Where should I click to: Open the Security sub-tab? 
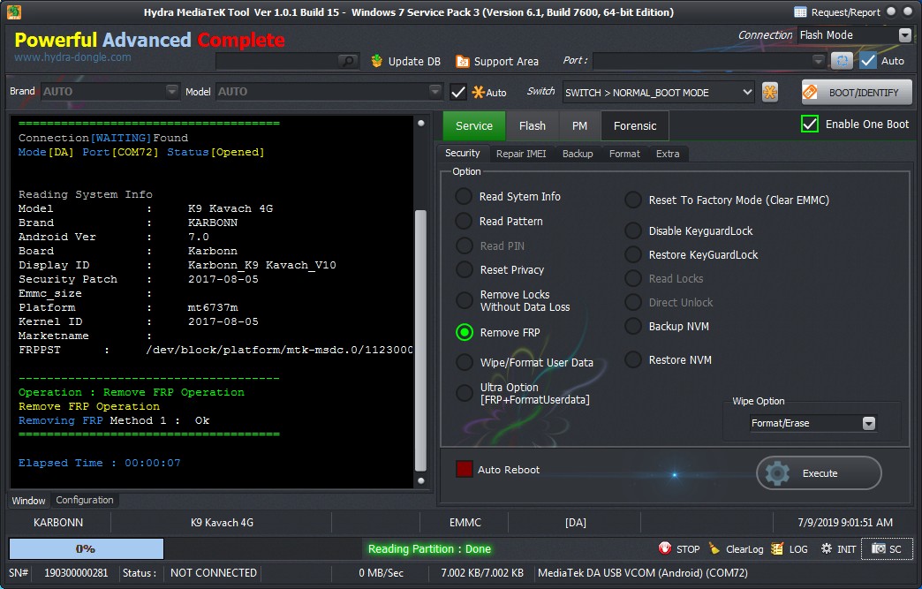point(462,153)
